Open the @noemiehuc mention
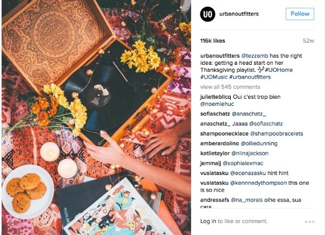The width and height of the screenshot is (325, 235). [217, 104]
